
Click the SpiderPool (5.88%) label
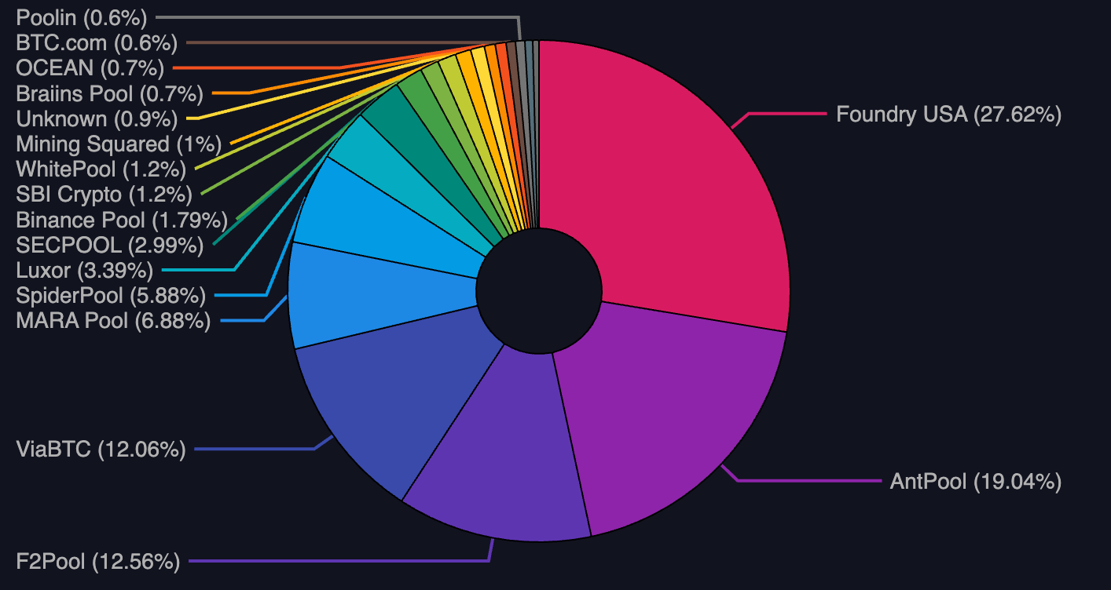click(x=111, y=296)
